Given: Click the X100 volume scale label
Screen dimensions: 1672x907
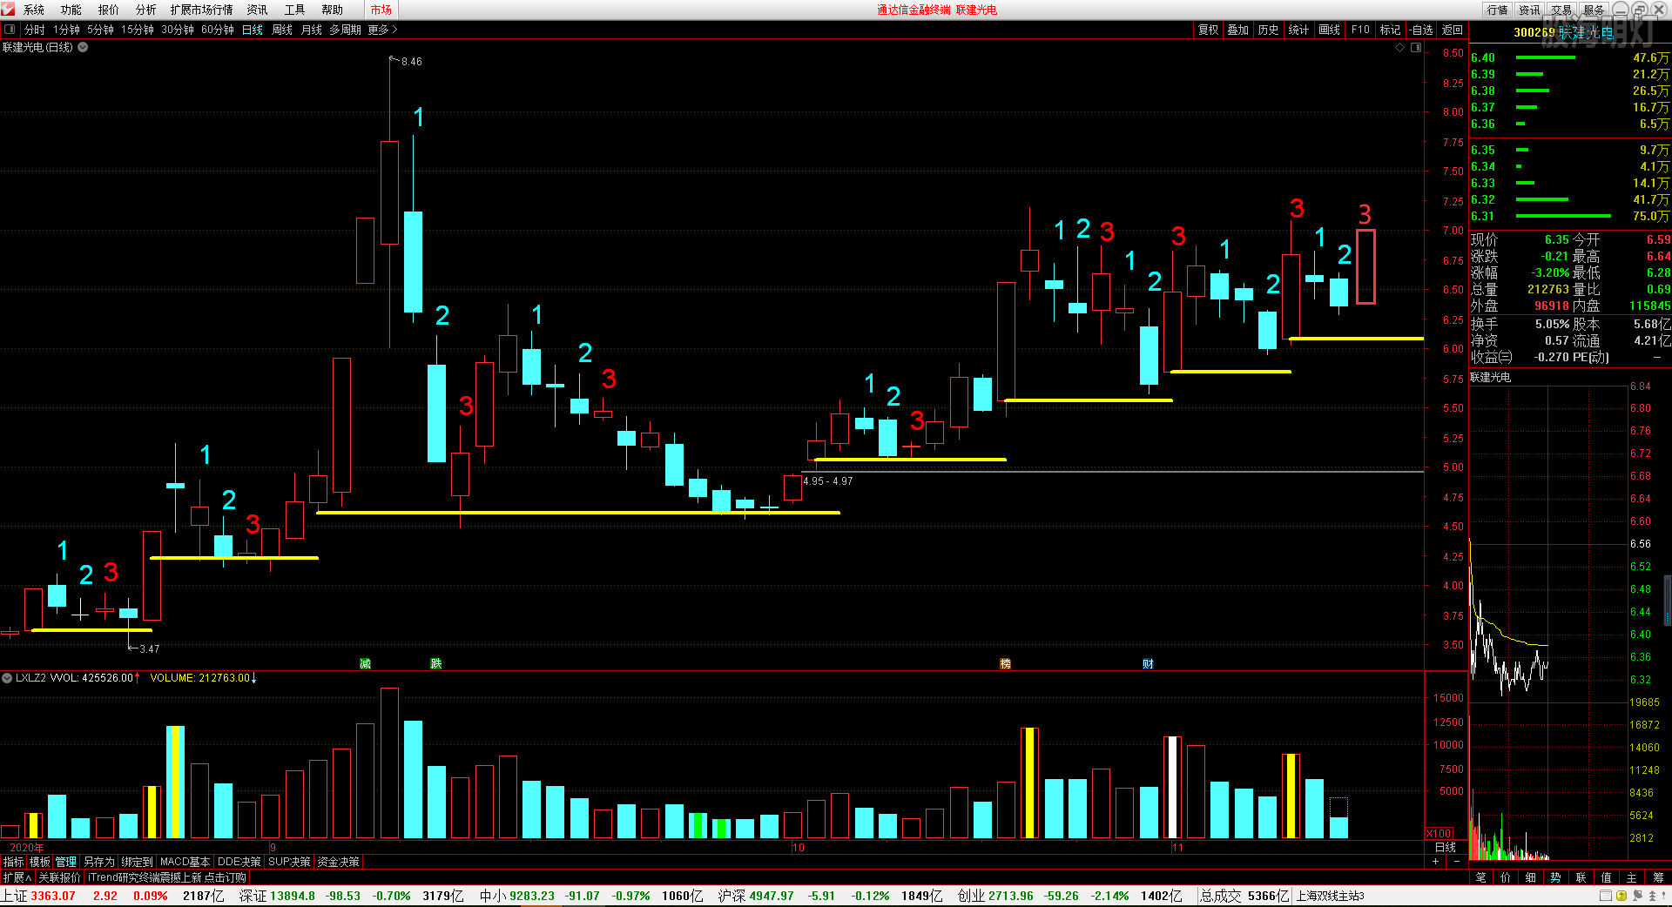Looking at the screenshot, I should pos(1439,833).
